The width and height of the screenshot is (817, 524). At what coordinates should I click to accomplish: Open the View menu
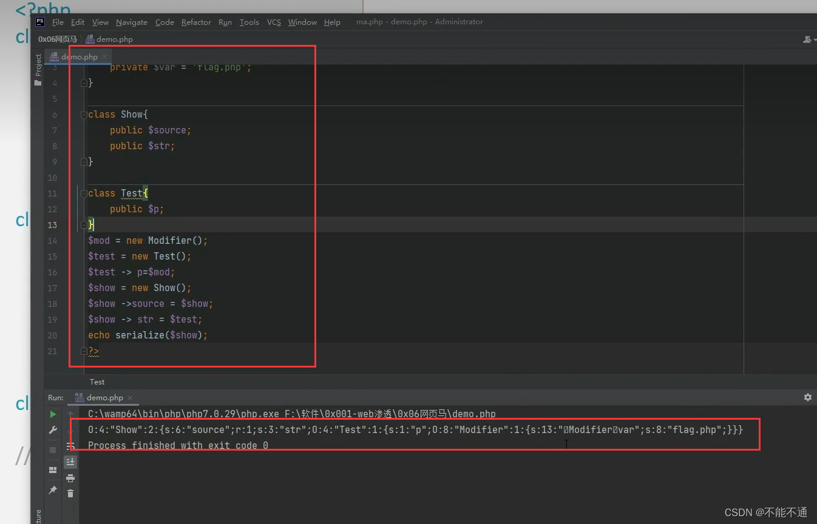click(x=100, y=22)
